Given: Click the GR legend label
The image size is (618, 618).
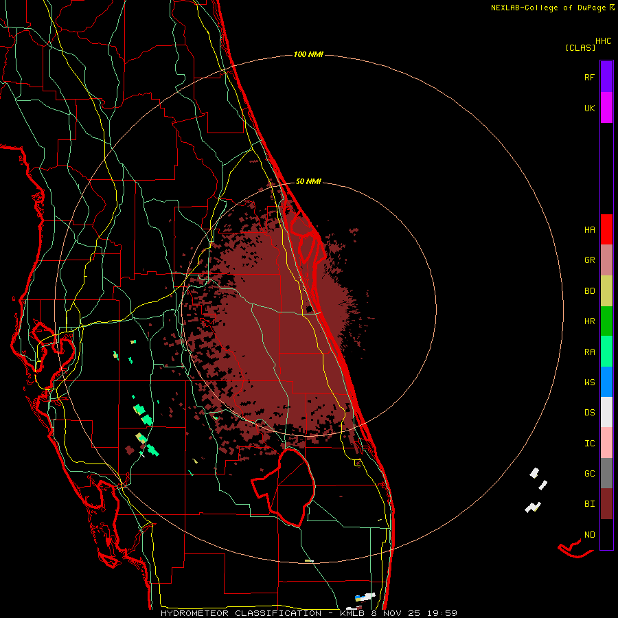Looking at the screenshot, I should [589, 260].
